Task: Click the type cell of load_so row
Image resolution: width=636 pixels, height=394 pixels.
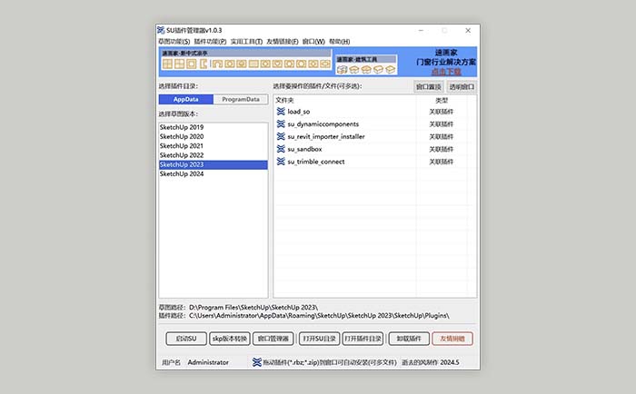Action: coord(442,112)
